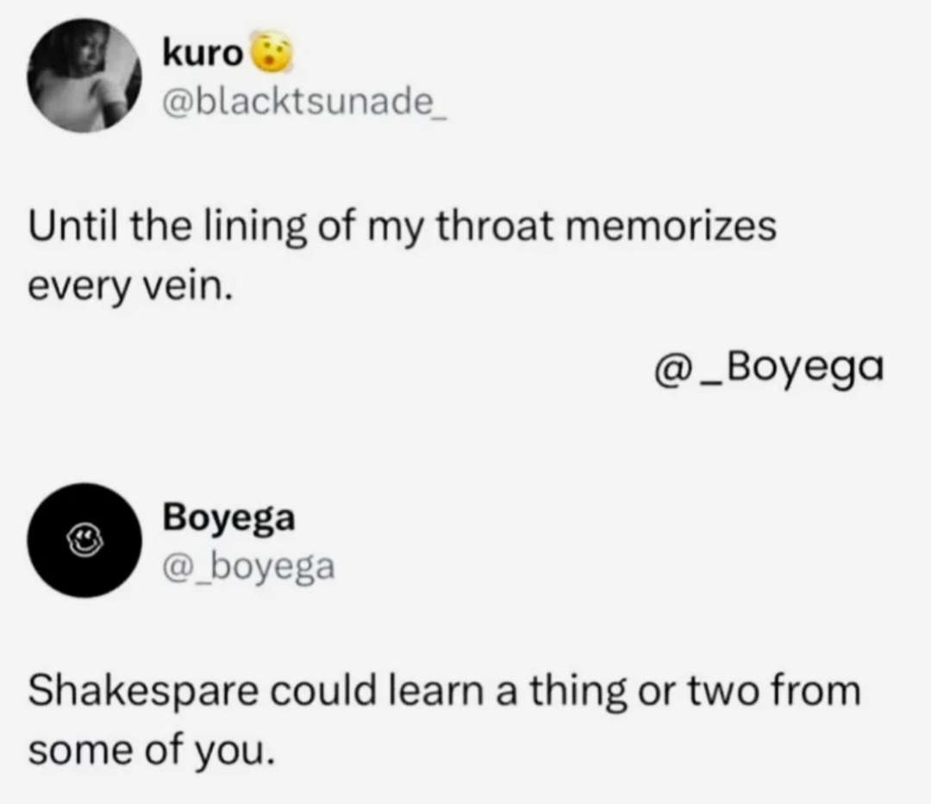
Task: Click the smiley icon in Boyega's avatar
Action: coord(84,540)
